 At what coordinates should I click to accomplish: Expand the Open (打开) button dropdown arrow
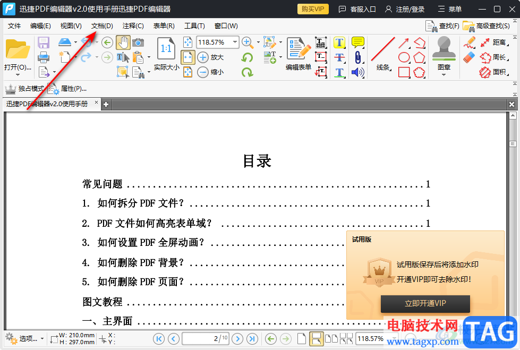click(x=18, y=75)
